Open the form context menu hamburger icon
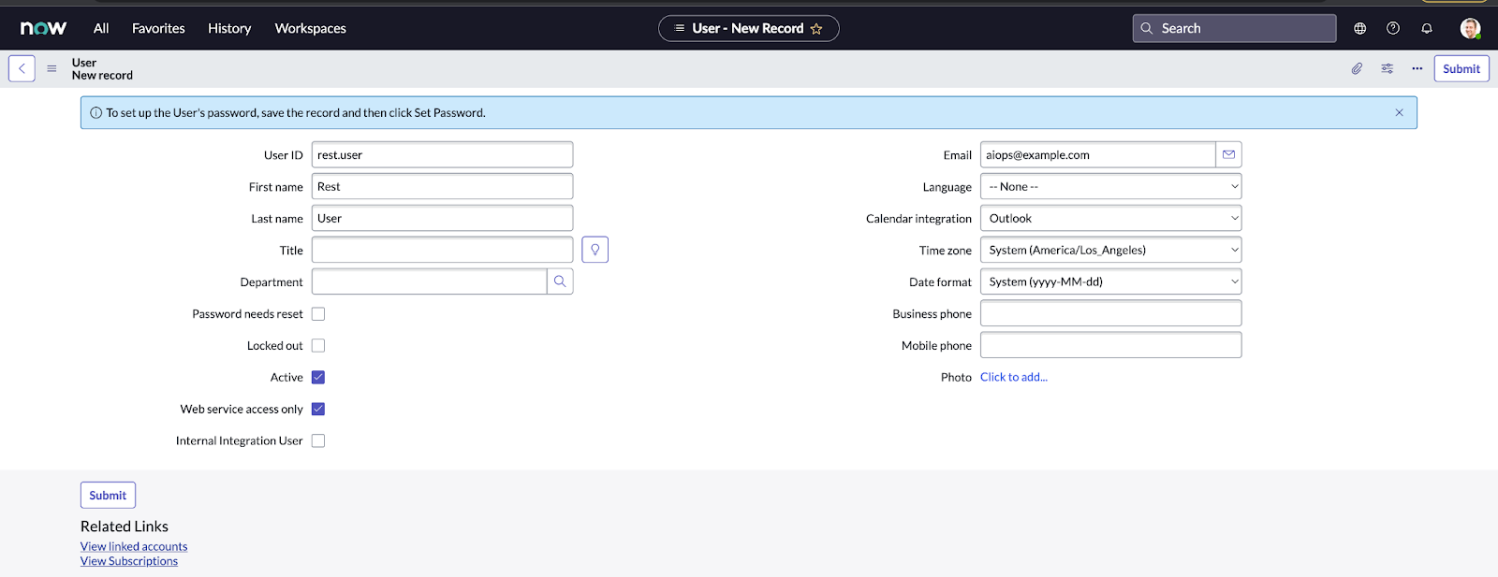This screenshot has width=1498, height=577. coord(51,68)
